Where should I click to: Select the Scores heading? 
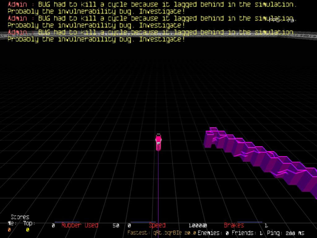pyautogui.click(x=20, y=217)
